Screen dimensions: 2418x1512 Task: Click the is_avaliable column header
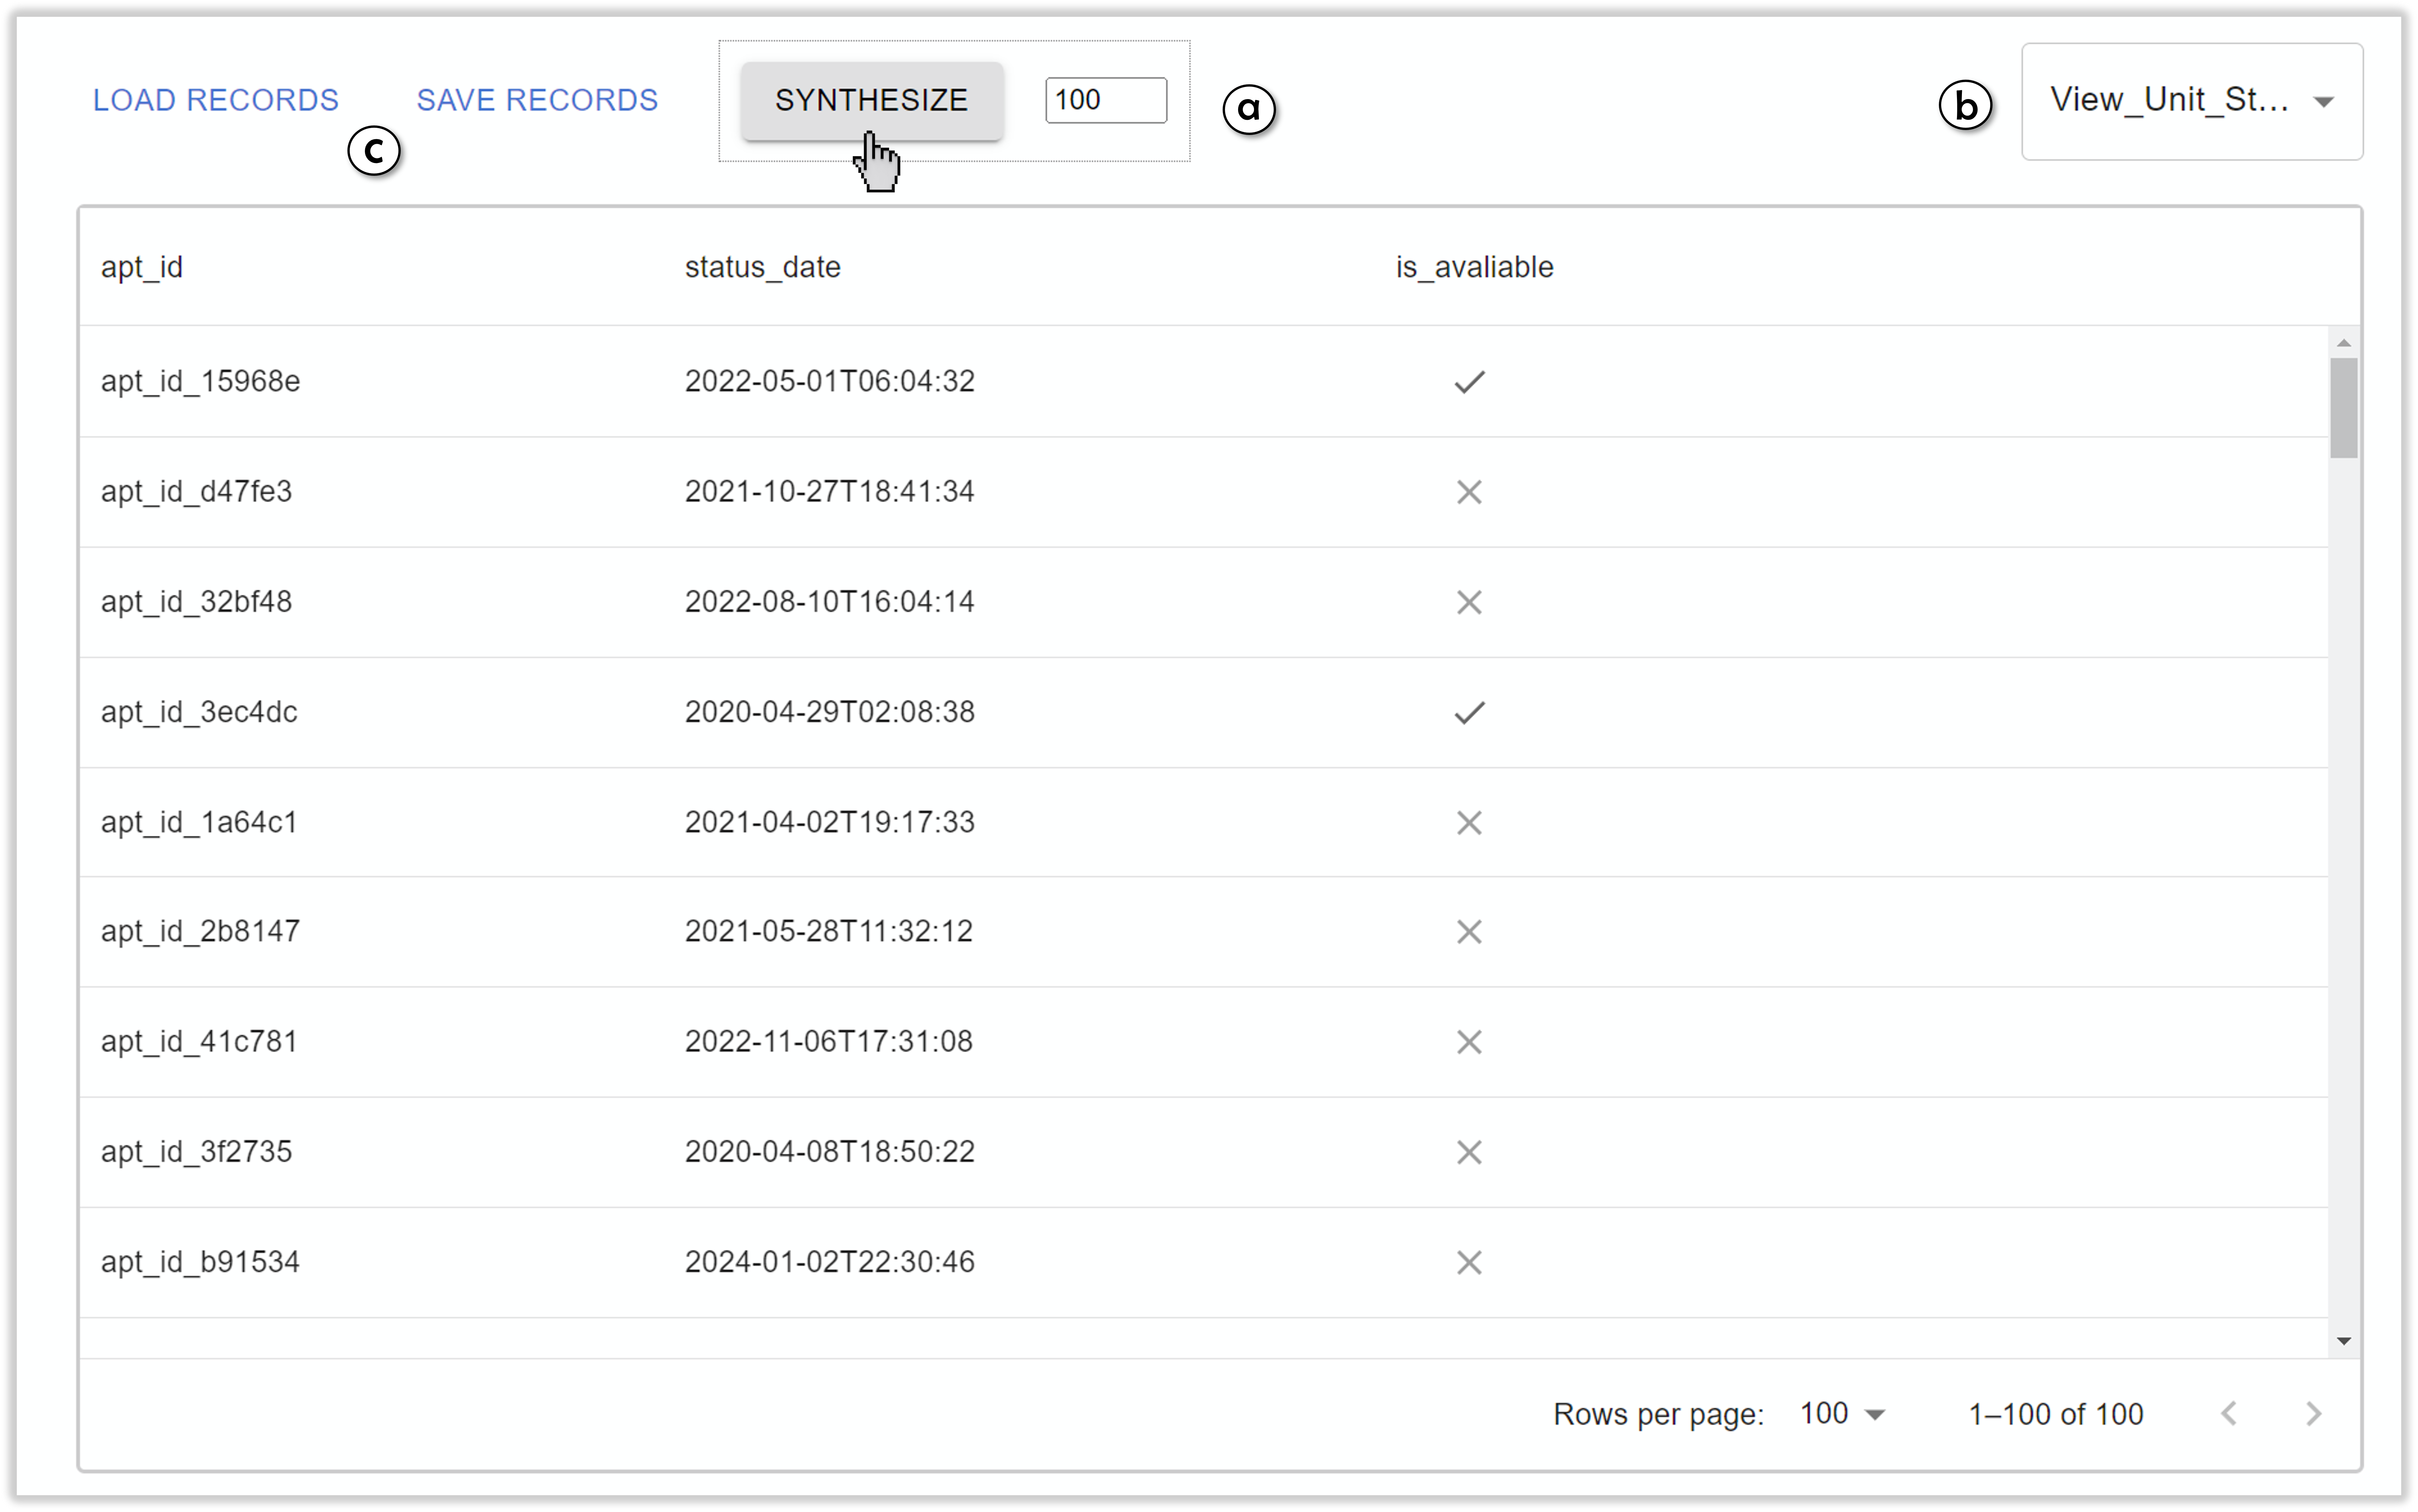tap(1474, 267)
